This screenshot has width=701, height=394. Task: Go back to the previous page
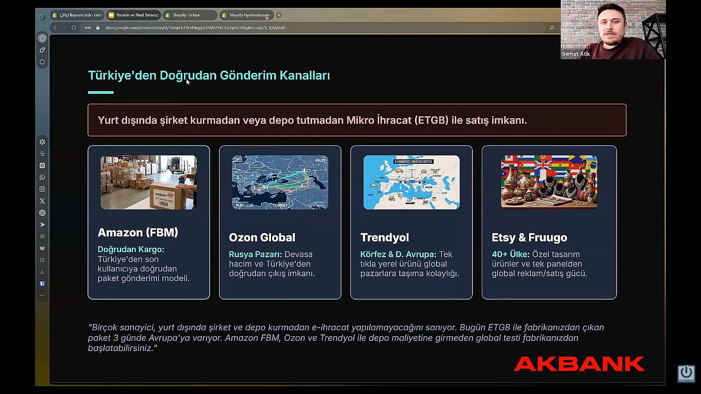click(x=55, y=28)
